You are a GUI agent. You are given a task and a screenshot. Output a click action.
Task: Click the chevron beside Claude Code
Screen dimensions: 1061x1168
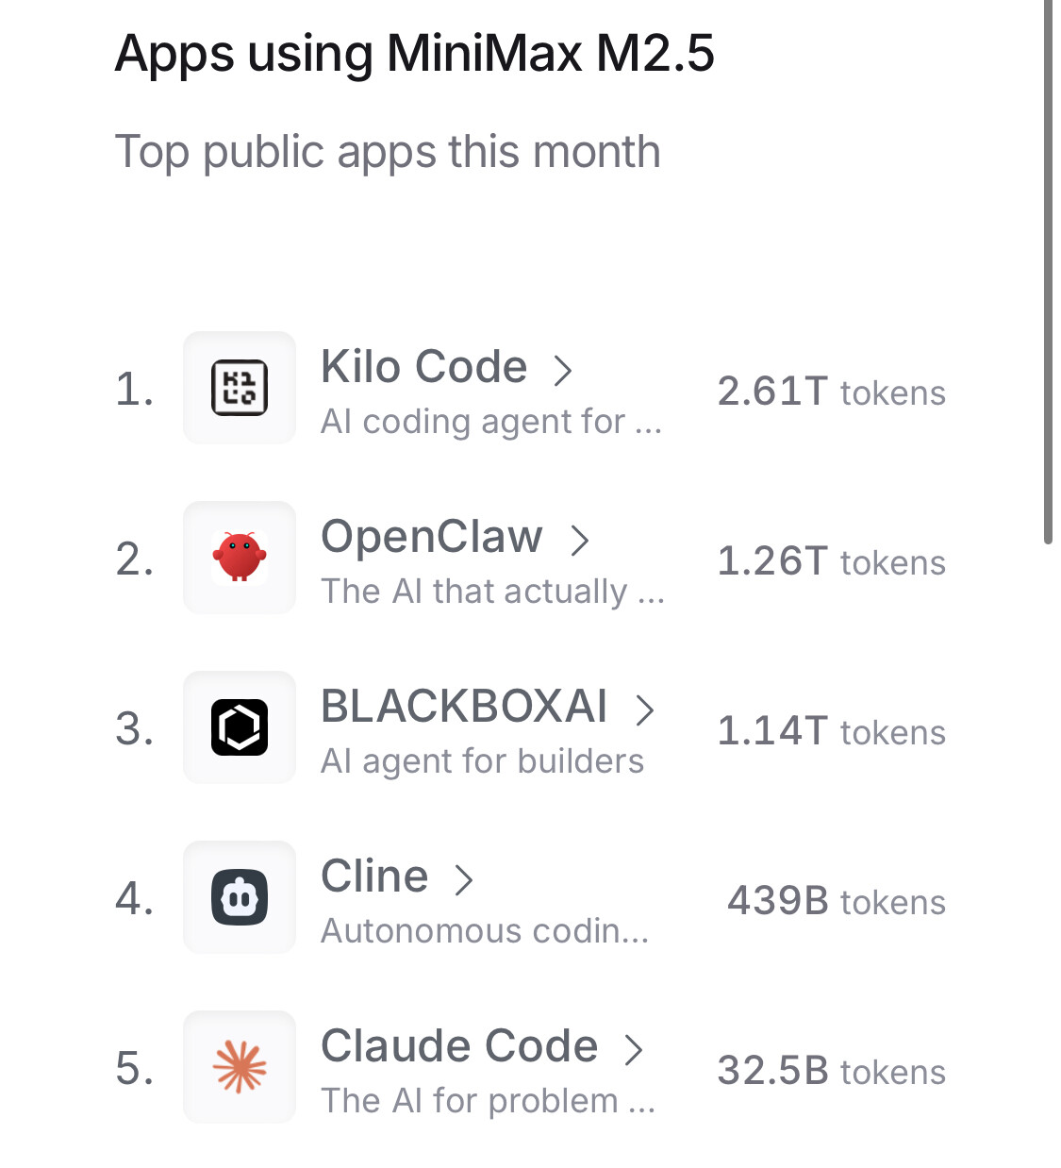pyautogui.click(x=634, y=1049)
